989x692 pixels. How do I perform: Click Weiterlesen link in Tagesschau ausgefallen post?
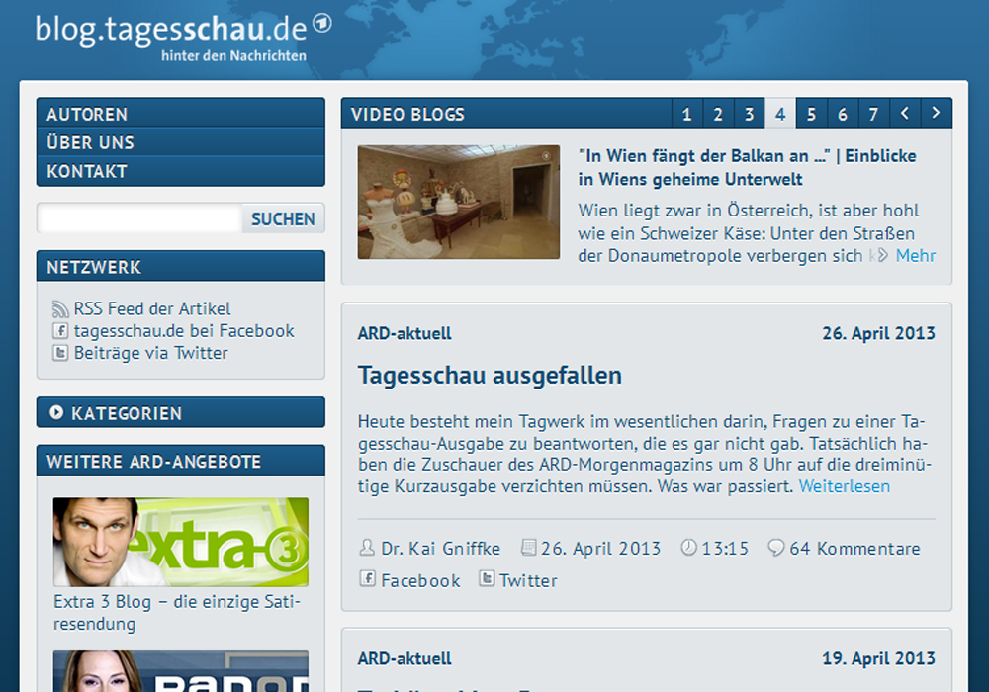844,486
